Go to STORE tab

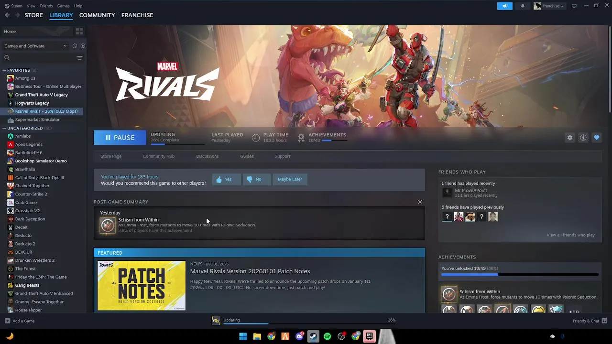pyautogui.click(x=33, y=15)
